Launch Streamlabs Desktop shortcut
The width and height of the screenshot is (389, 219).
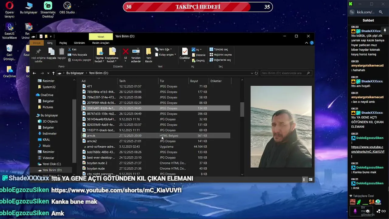pyautogui.click(x=48, y=10)
